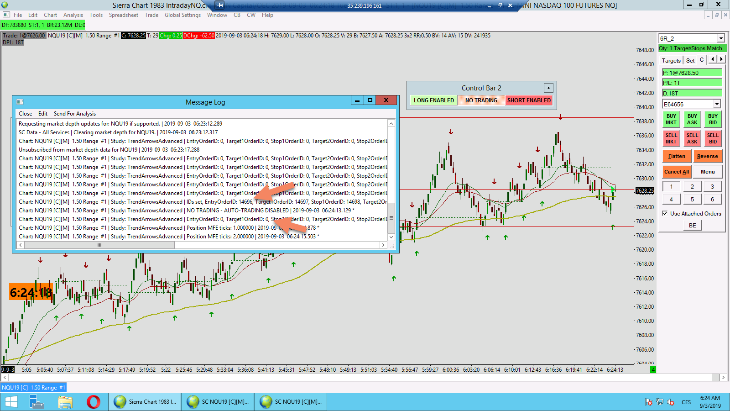Click the SELL ASK button

(x=692, y=138)
